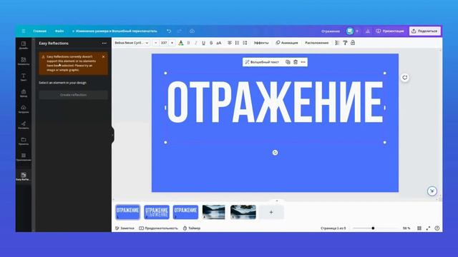Image resolution: width=458 pixels, height=257 pixels.
Task: Click the zoom slider handle
Action: [x=373, y=228]
